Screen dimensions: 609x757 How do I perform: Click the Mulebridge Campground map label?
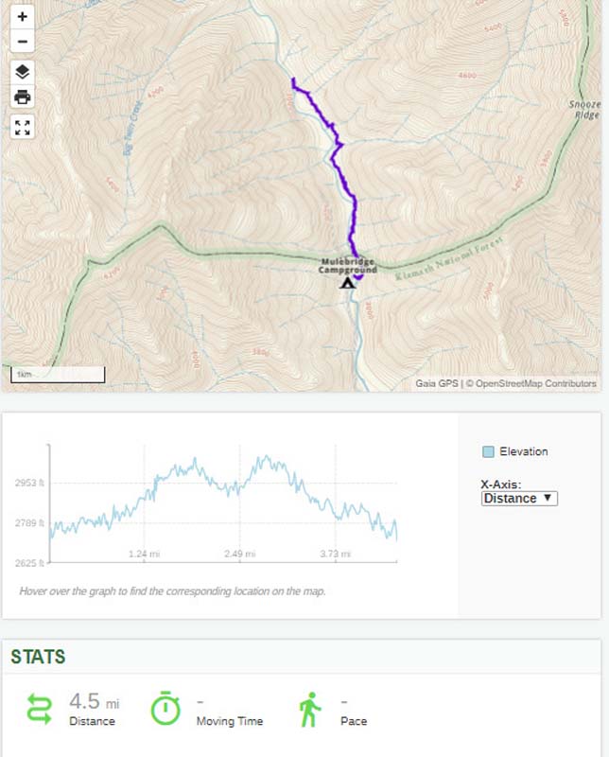click(x=347, y=266)
